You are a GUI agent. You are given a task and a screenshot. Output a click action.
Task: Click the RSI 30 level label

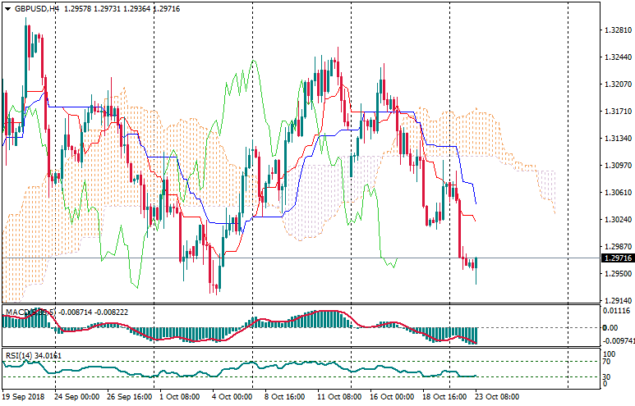pos(610,377)
